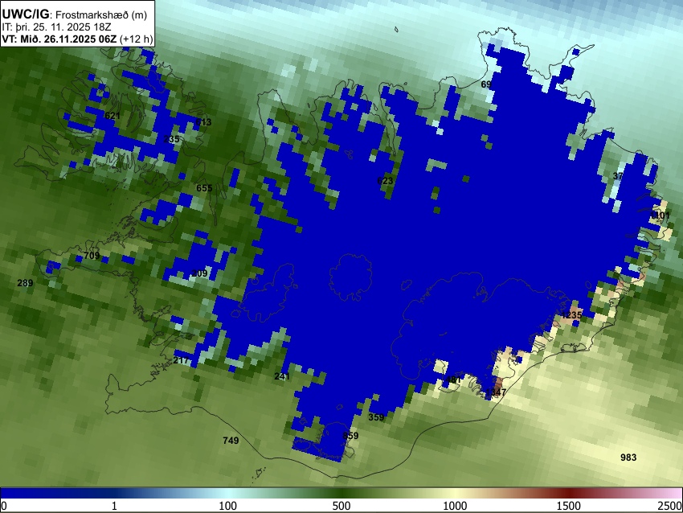Click the map value '655'
The height and width of the screenshot is (513, 683).
[204, 188]
